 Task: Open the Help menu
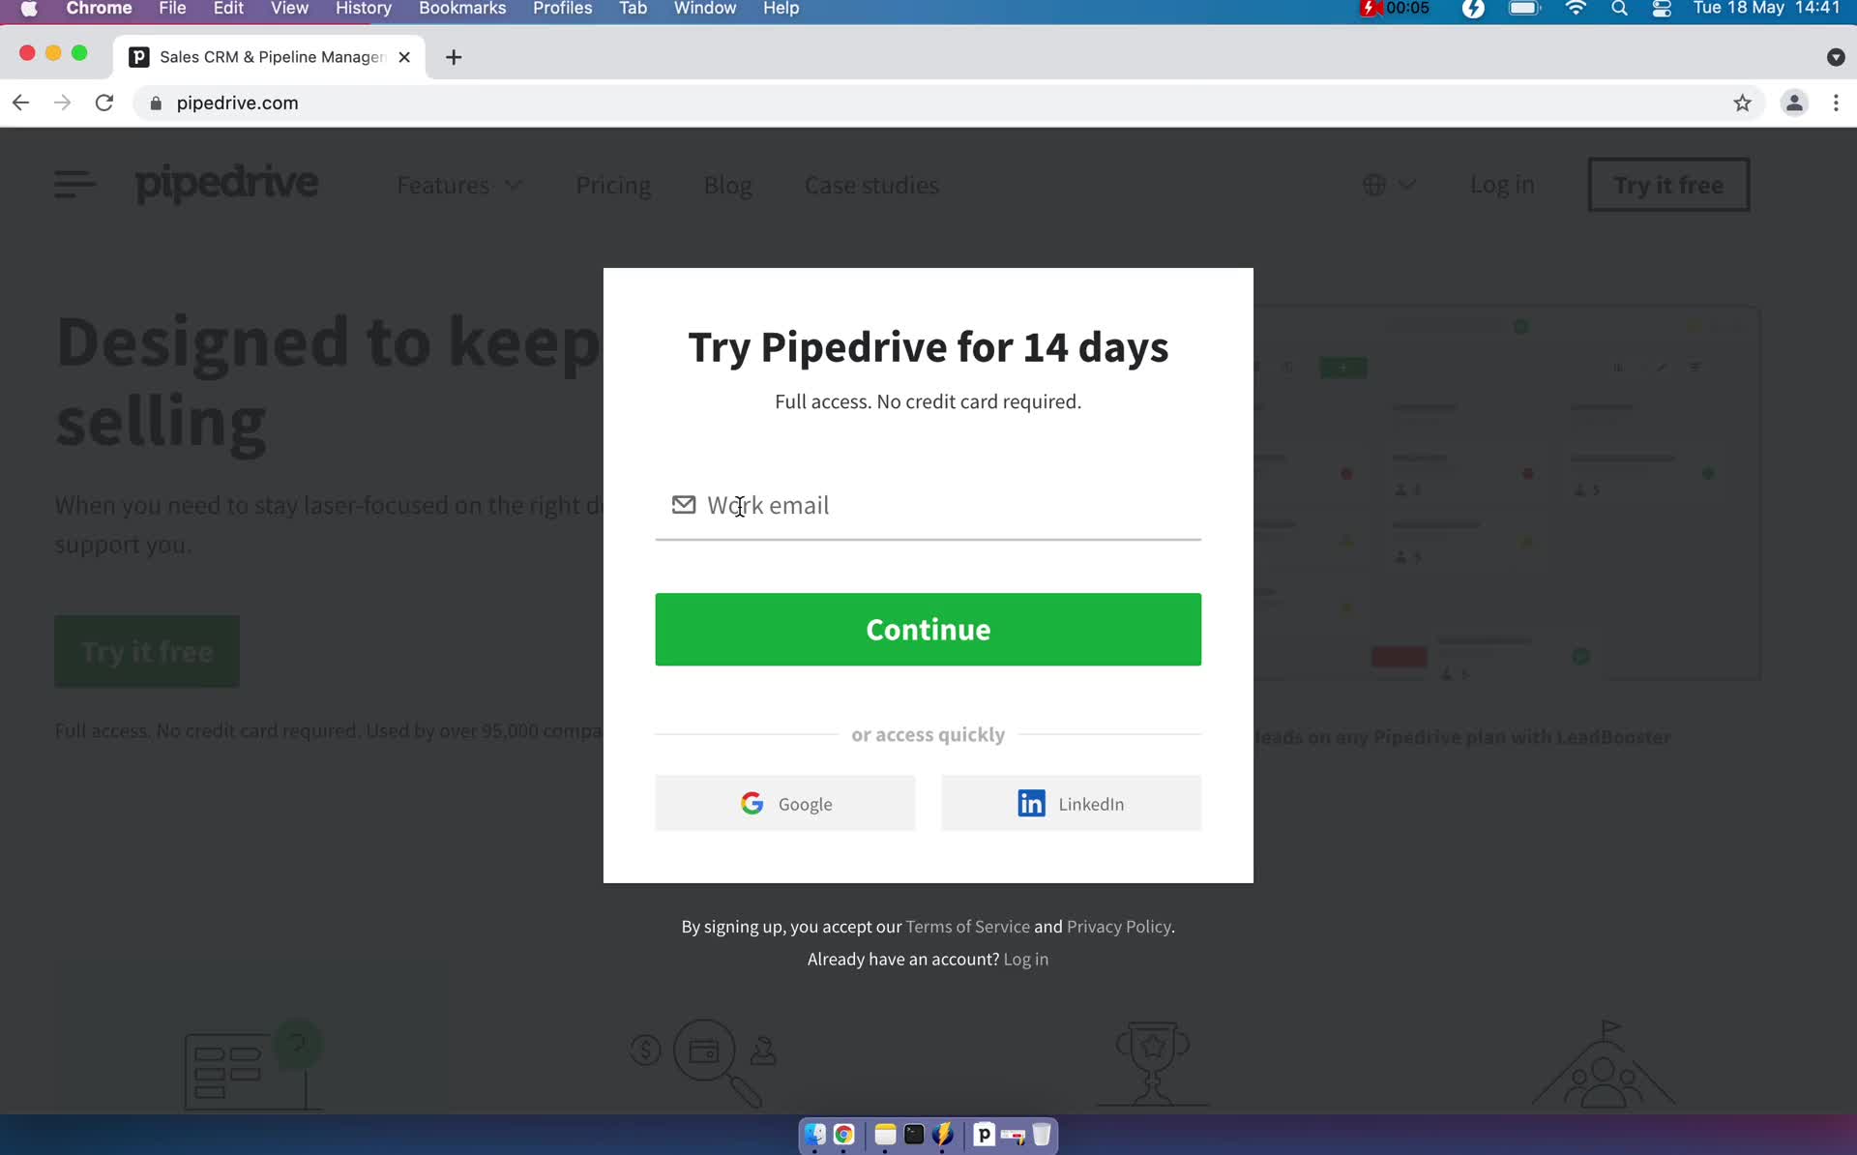pos(781,9)
